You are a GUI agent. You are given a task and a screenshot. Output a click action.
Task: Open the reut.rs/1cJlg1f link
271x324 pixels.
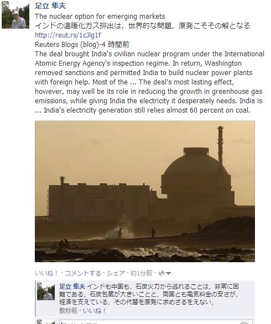point(68,35)
